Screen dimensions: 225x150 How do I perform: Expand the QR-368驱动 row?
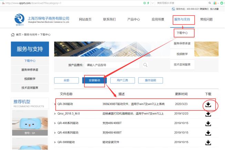tap(55, 104)
